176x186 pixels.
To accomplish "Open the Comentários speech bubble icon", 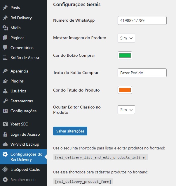I will [x=5, y=48].
